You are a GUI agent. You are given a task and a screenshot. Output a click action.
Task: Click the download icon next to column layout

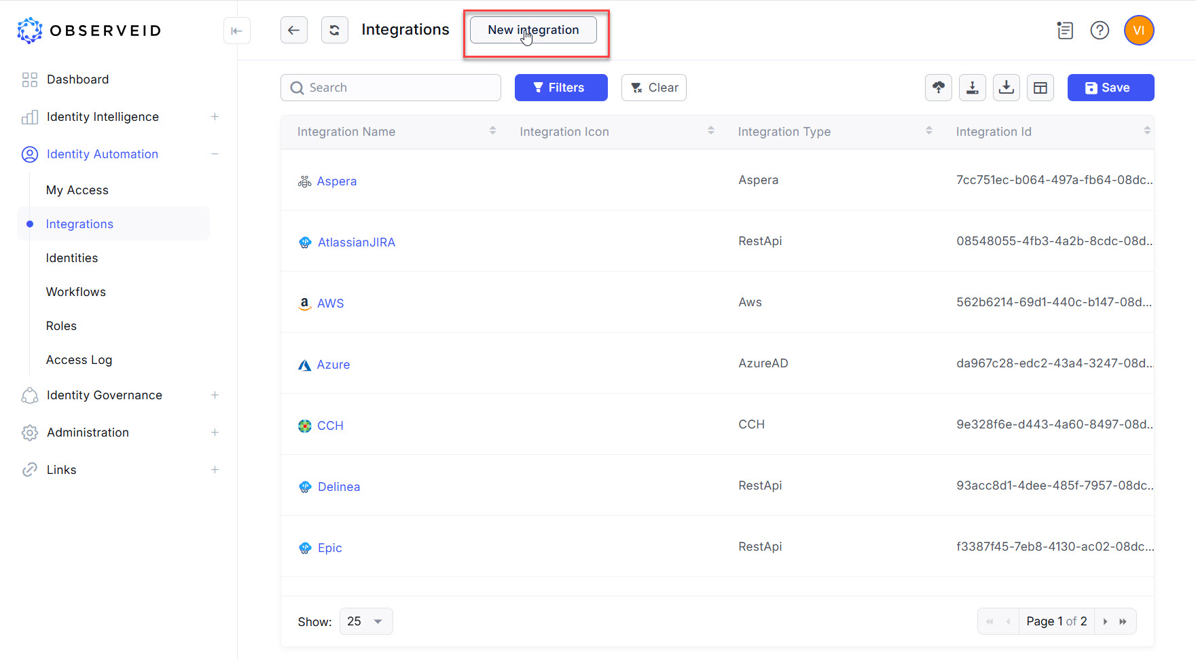[x=1007, y=88]
